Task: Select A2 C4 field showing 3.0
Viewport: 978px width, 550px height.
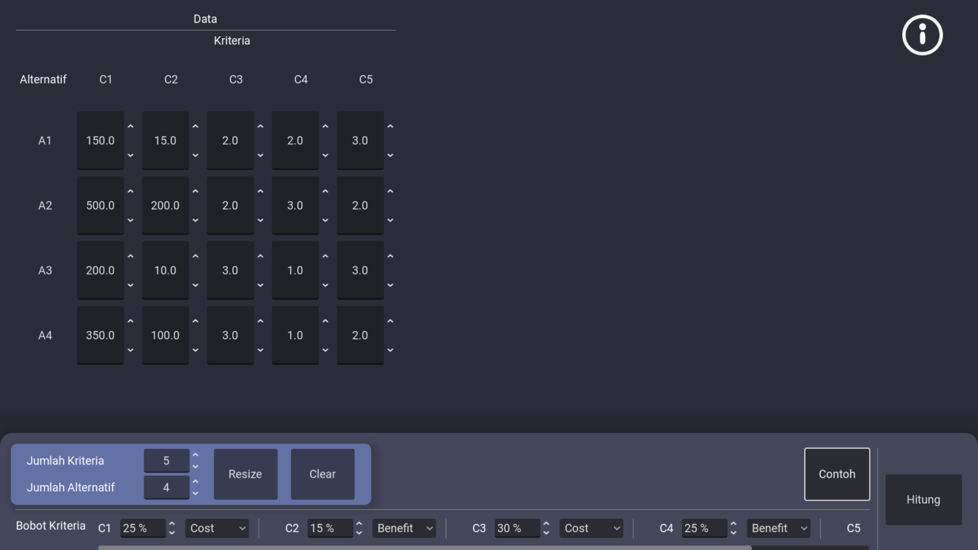Action: pyautogui.click(x=295, y=206)
